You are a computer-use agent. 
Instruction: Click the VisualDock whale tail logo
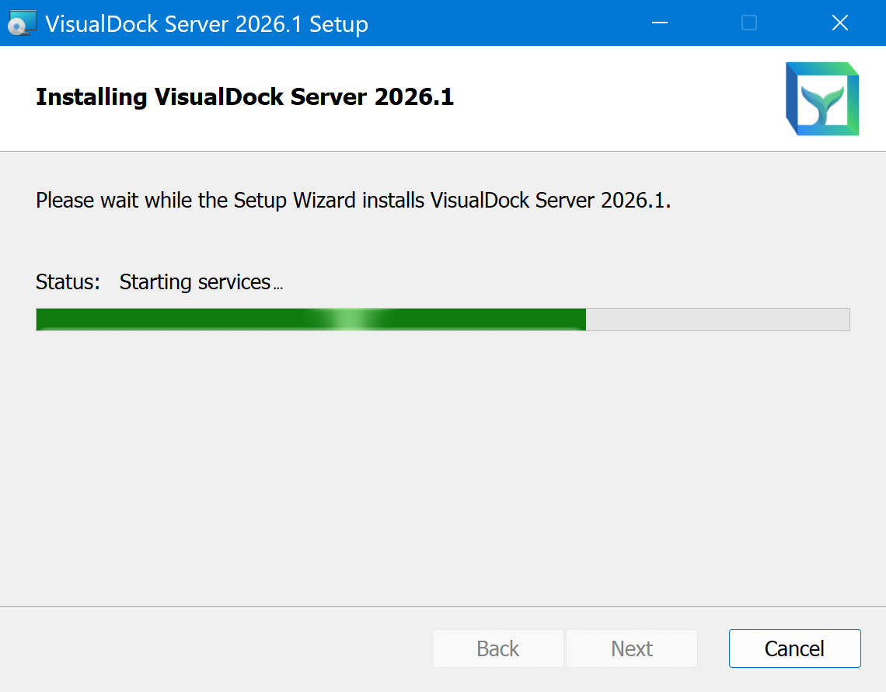point(821,99)
